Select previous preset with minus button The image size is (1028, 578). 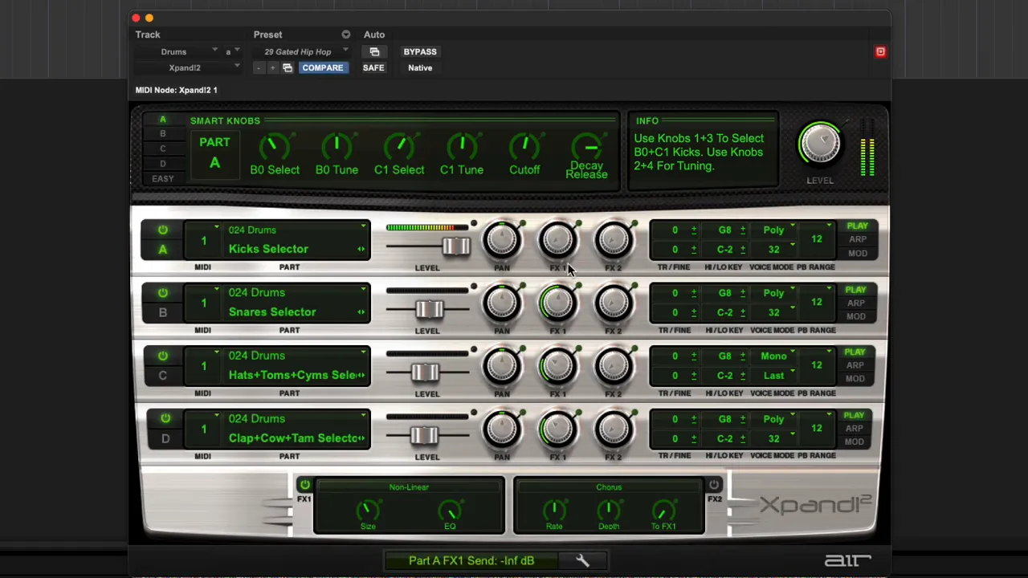click(259, 68)
